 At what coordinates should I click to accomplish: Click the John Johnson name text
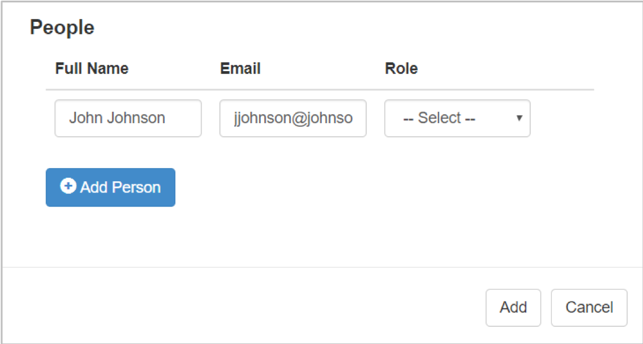point(117,118)
